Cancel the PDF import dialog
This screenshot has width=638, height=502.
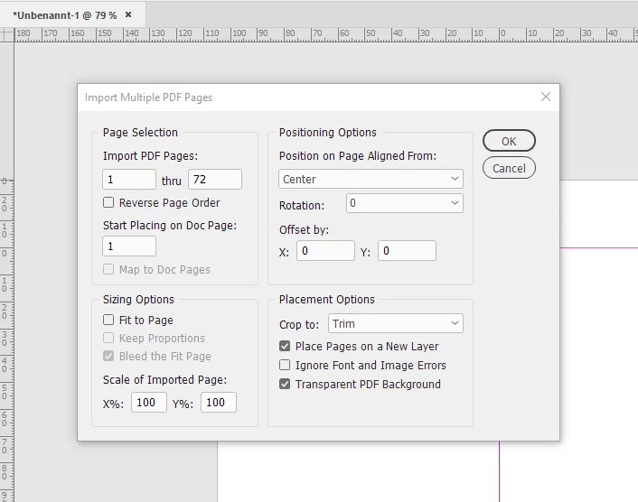point(509,168)
